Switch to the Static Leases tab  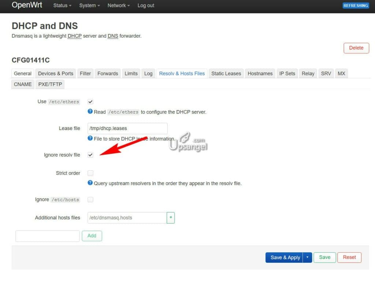[226, 74]
